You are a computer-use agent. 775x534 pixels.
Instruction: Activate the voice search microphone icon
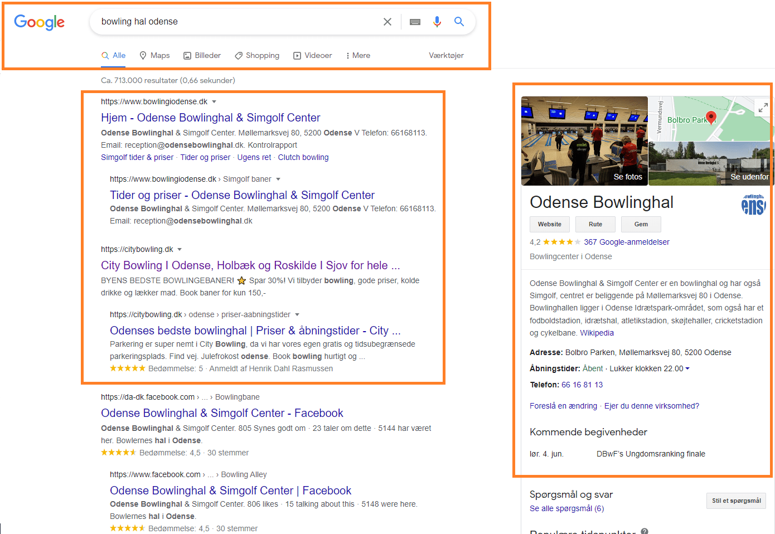[437, 22]
